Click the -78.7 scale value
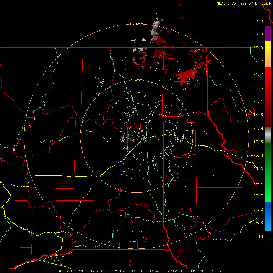273x273 pixels. point(257,196)
